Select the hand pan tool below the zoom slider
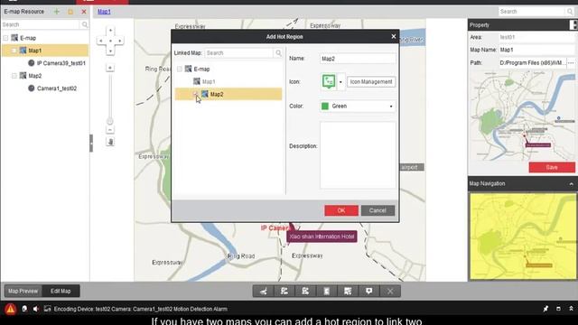Image resolution: width=578 pixels, height=325 pixels. pos(110,142)
